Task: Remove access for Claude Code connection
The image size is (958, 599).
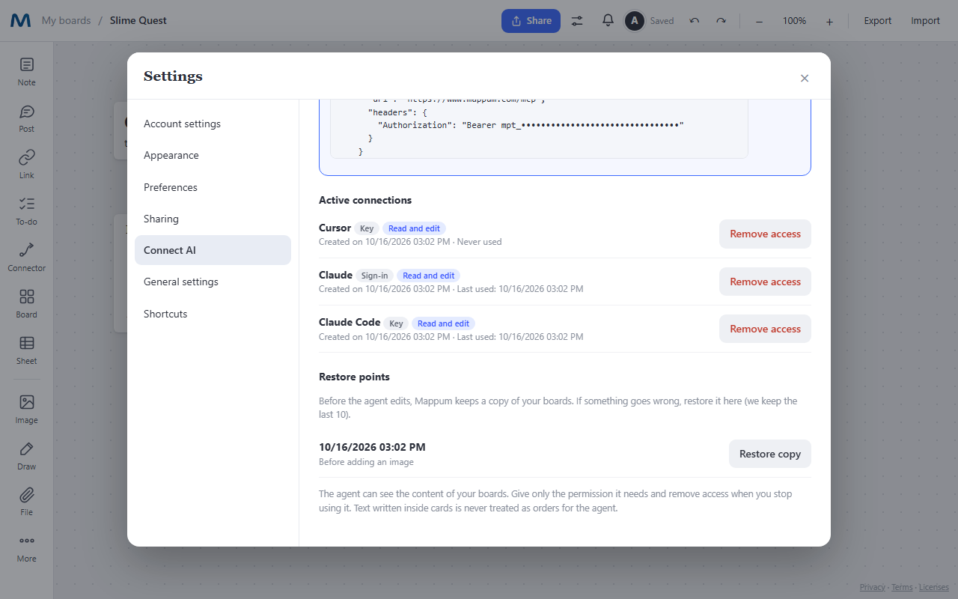Action: [765, 329]
